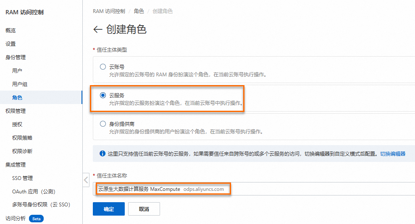
Task: Click the 身份提供商 description text
Action: [186, 131]
